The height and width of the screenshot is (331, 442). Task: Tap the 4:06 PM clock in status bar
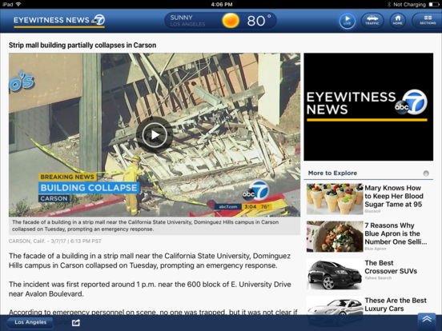[x=222, y=4]
